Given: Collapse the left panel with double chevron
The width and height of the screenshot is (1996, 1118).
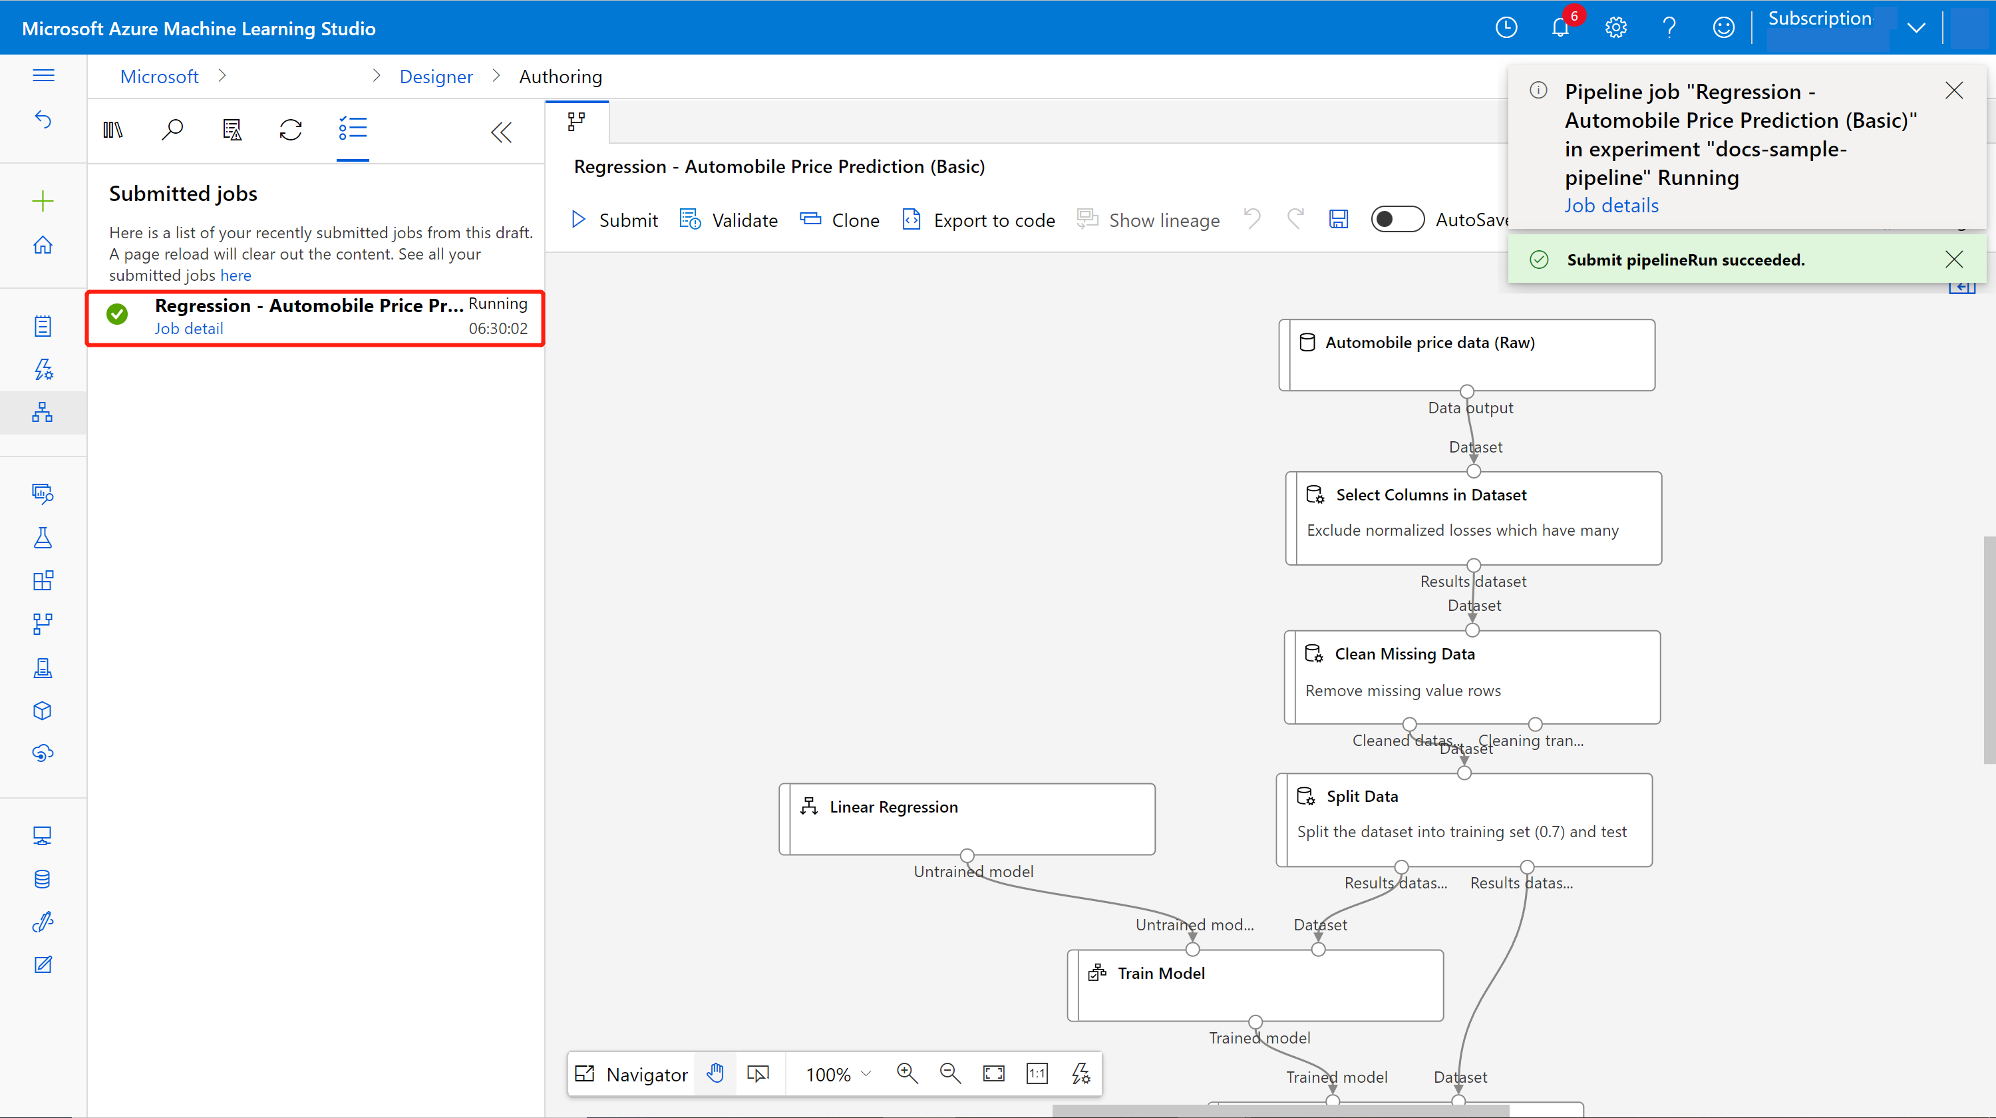Looking at the screenshot, I should (501, 132).
